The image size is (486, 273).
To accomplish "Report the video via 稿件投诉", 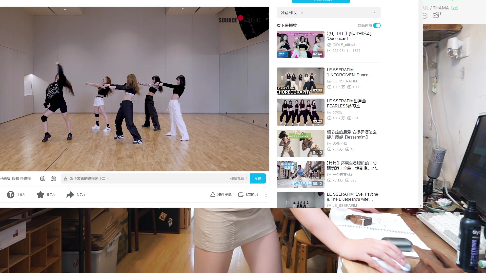I will (x=221, y=195).
